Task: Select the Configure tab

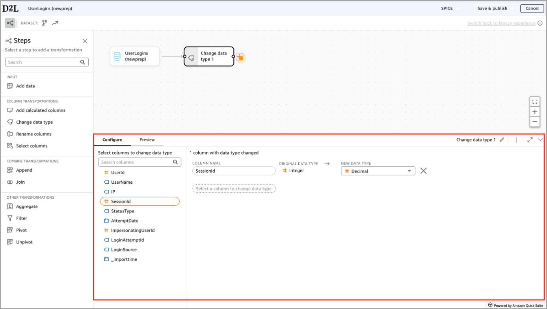Action: pyautogui.click(x=112, y=140)
